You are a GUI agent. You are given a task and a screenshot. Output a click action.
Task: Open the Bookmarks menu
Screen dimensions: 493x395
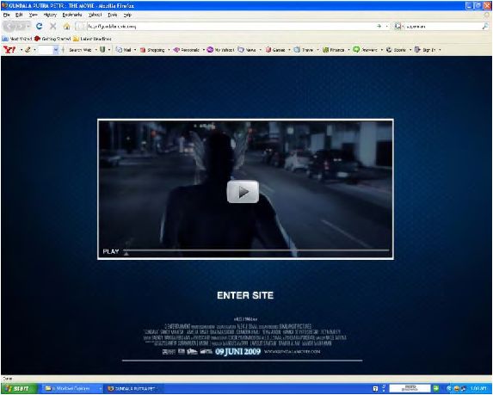[72, 15]
